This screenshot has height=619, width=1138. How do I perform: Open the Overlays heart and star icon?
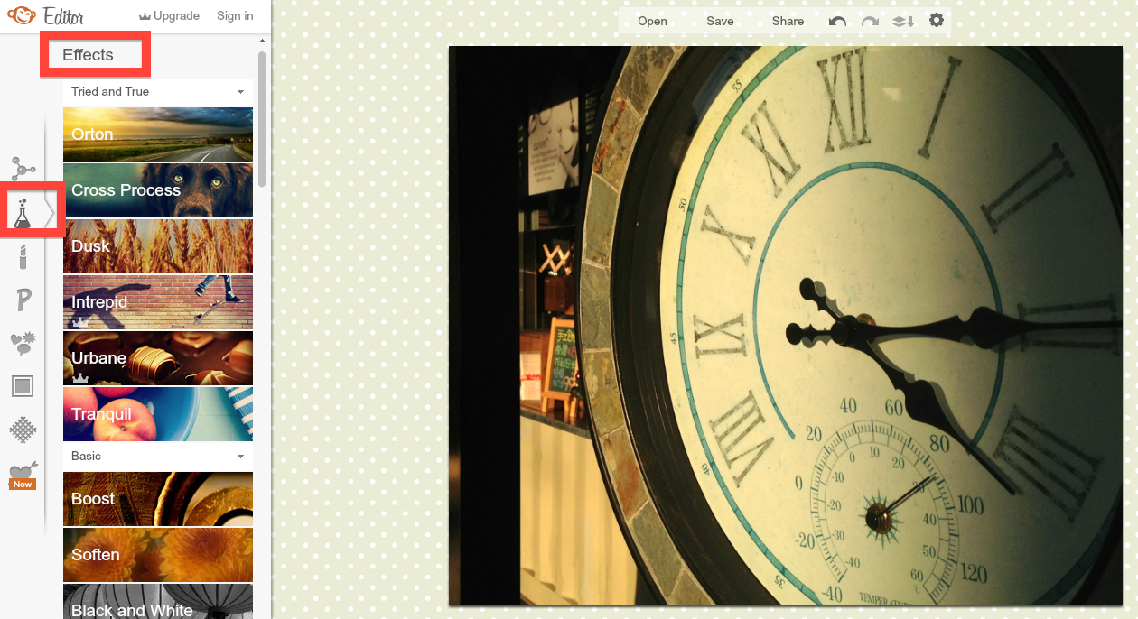[23, 343]
